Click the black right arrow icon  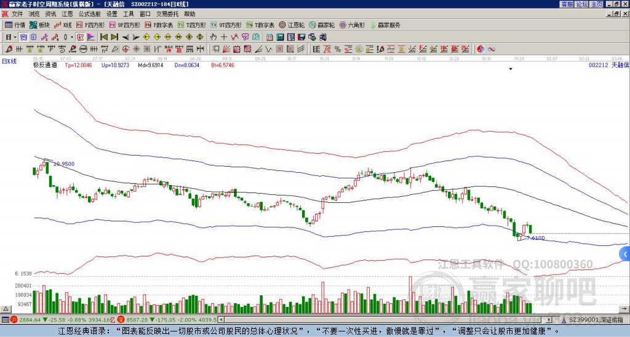[136, 38]
